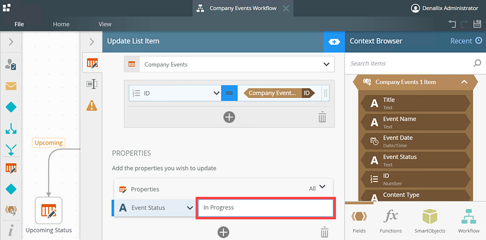Select the Upcoming Status step on canvas
The height and width of the screenshot is (240, 486).
click(49, 211)
